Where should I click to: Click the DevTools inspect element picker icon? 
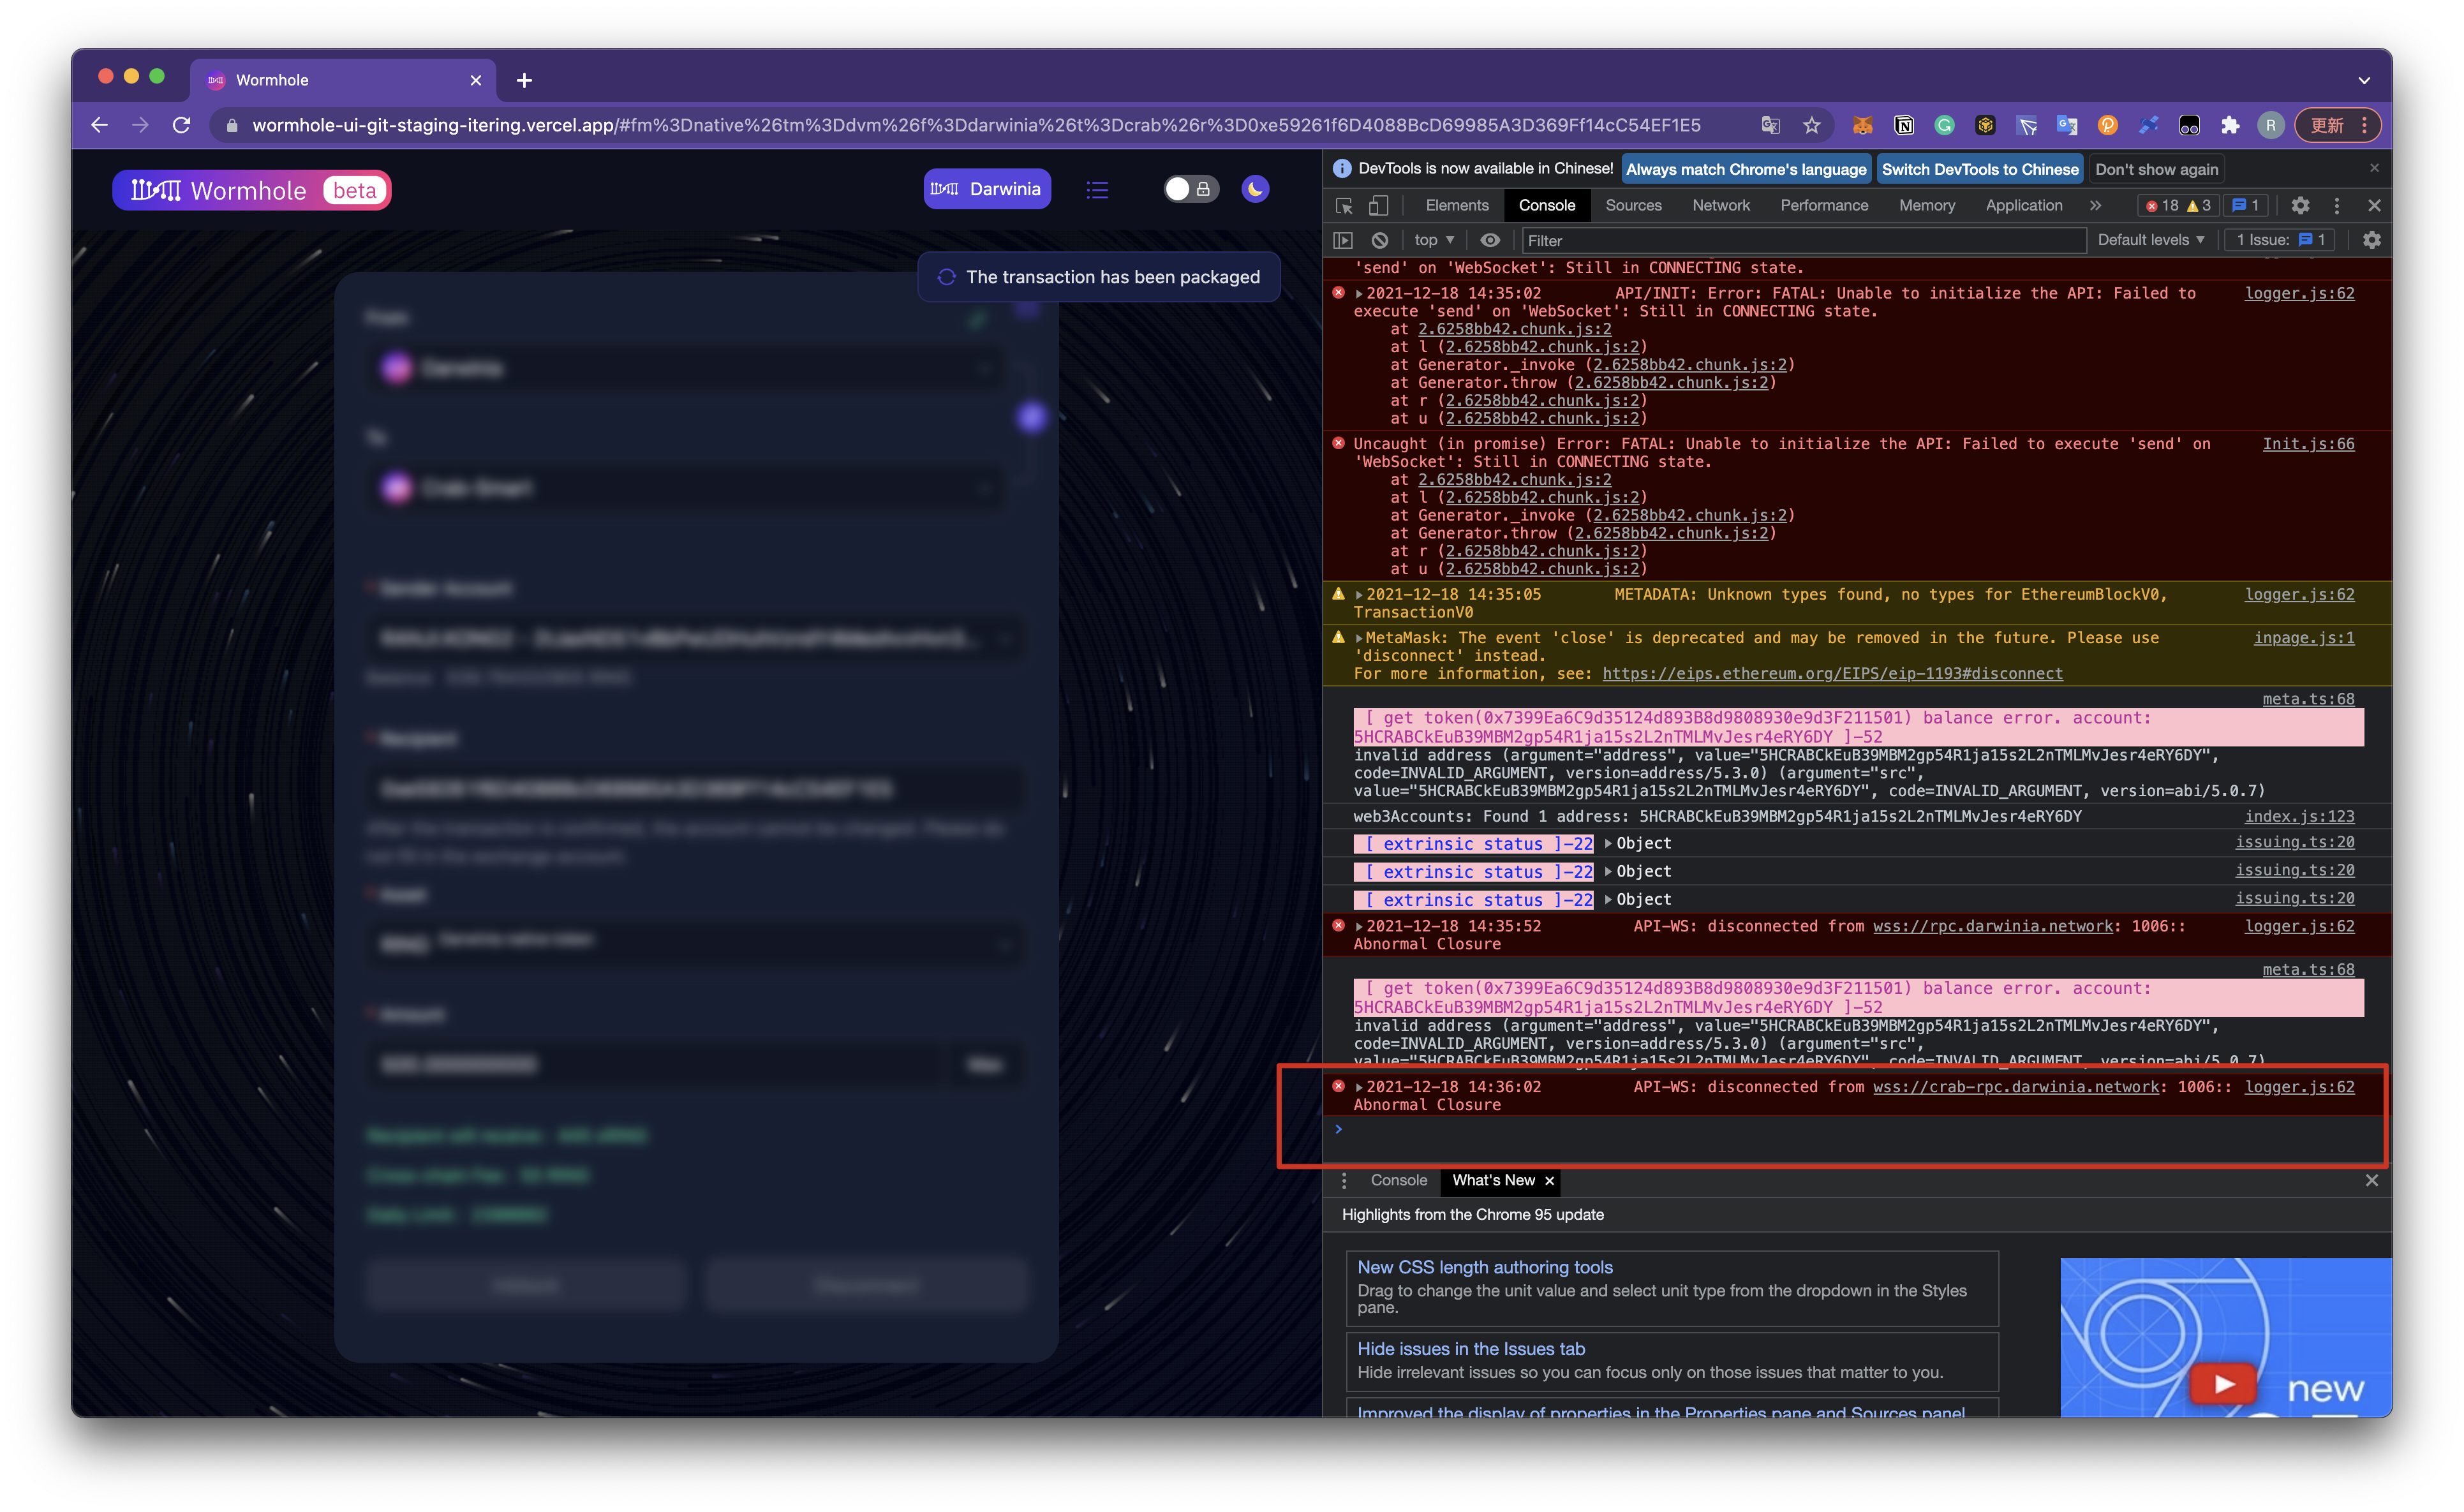[1344, 206]
